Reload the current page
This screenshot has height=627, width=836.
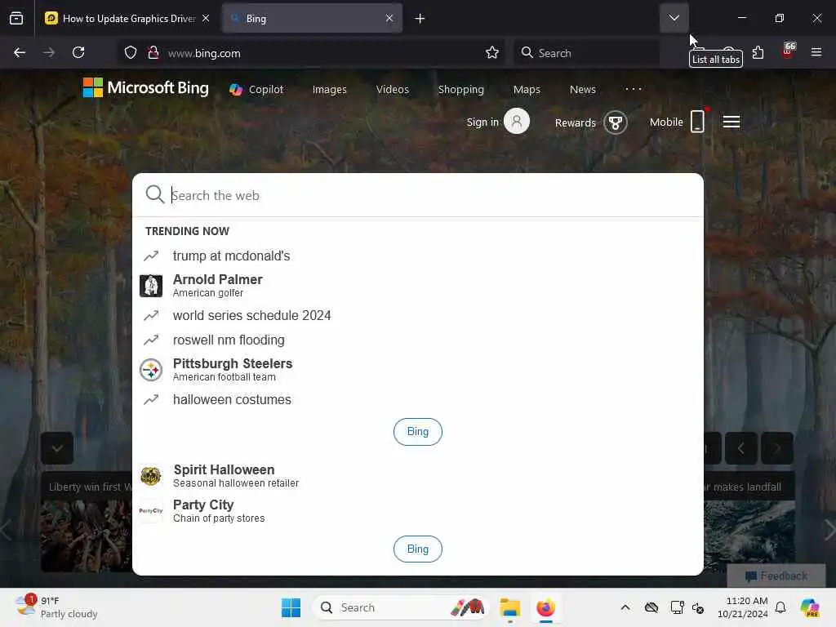click(x=78, y=52)
